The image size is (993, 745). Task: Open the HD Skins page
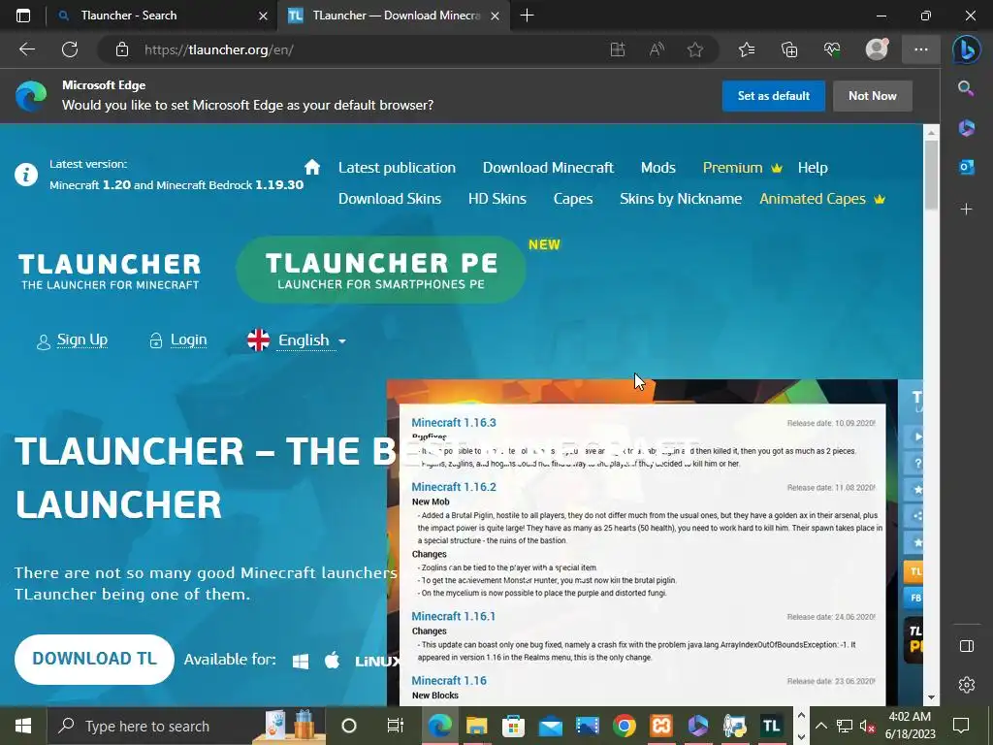pyautogui.click(x=497, y=198)
